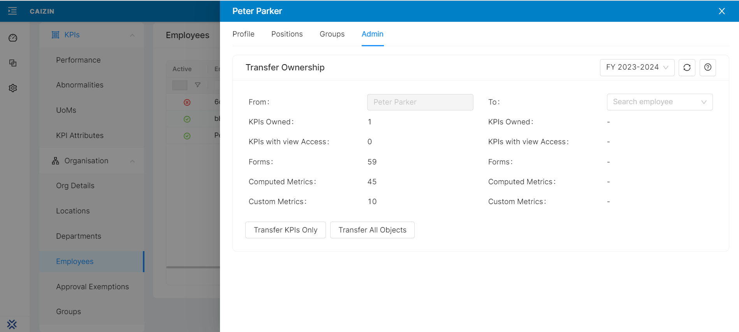739x332 pixels.
Task: Open the help question mark icon
Action: pyautogui.click(x=707, y=68)
